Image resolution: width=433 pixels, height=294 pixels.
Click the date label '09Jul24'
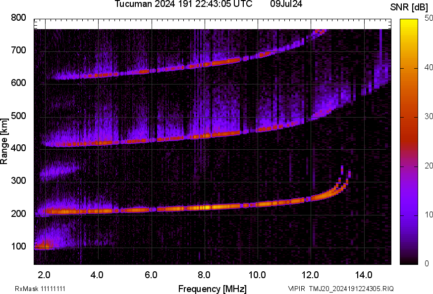[286, 4]
